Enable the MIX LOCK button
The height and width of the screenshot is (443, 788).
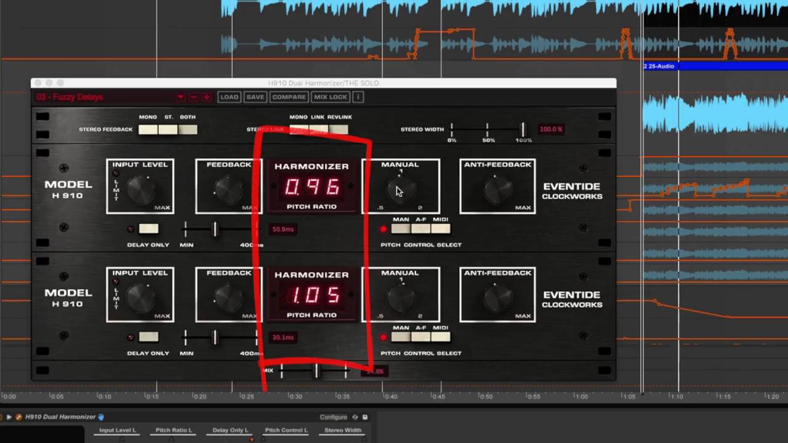[x=331, y=97]
